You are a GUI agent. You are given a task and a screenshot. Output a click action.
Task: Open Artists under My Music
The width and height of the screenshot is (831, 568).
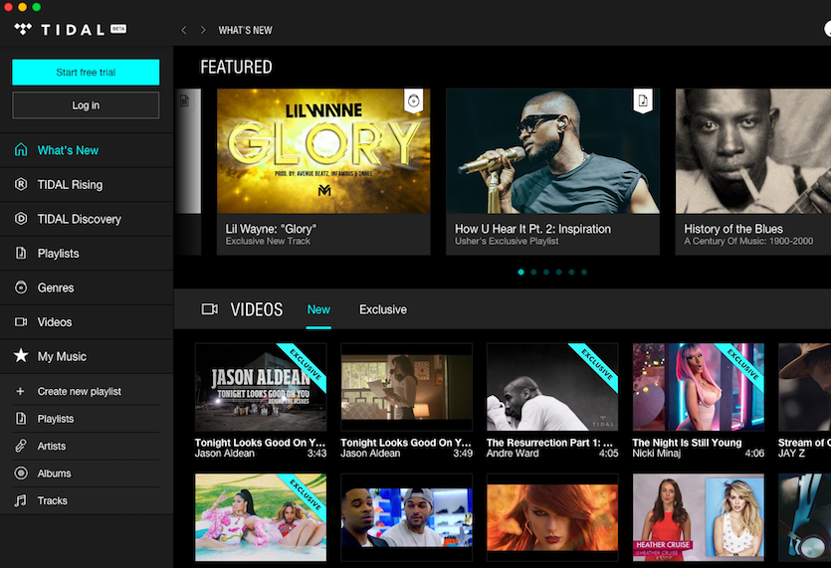(x=86, y=446)
